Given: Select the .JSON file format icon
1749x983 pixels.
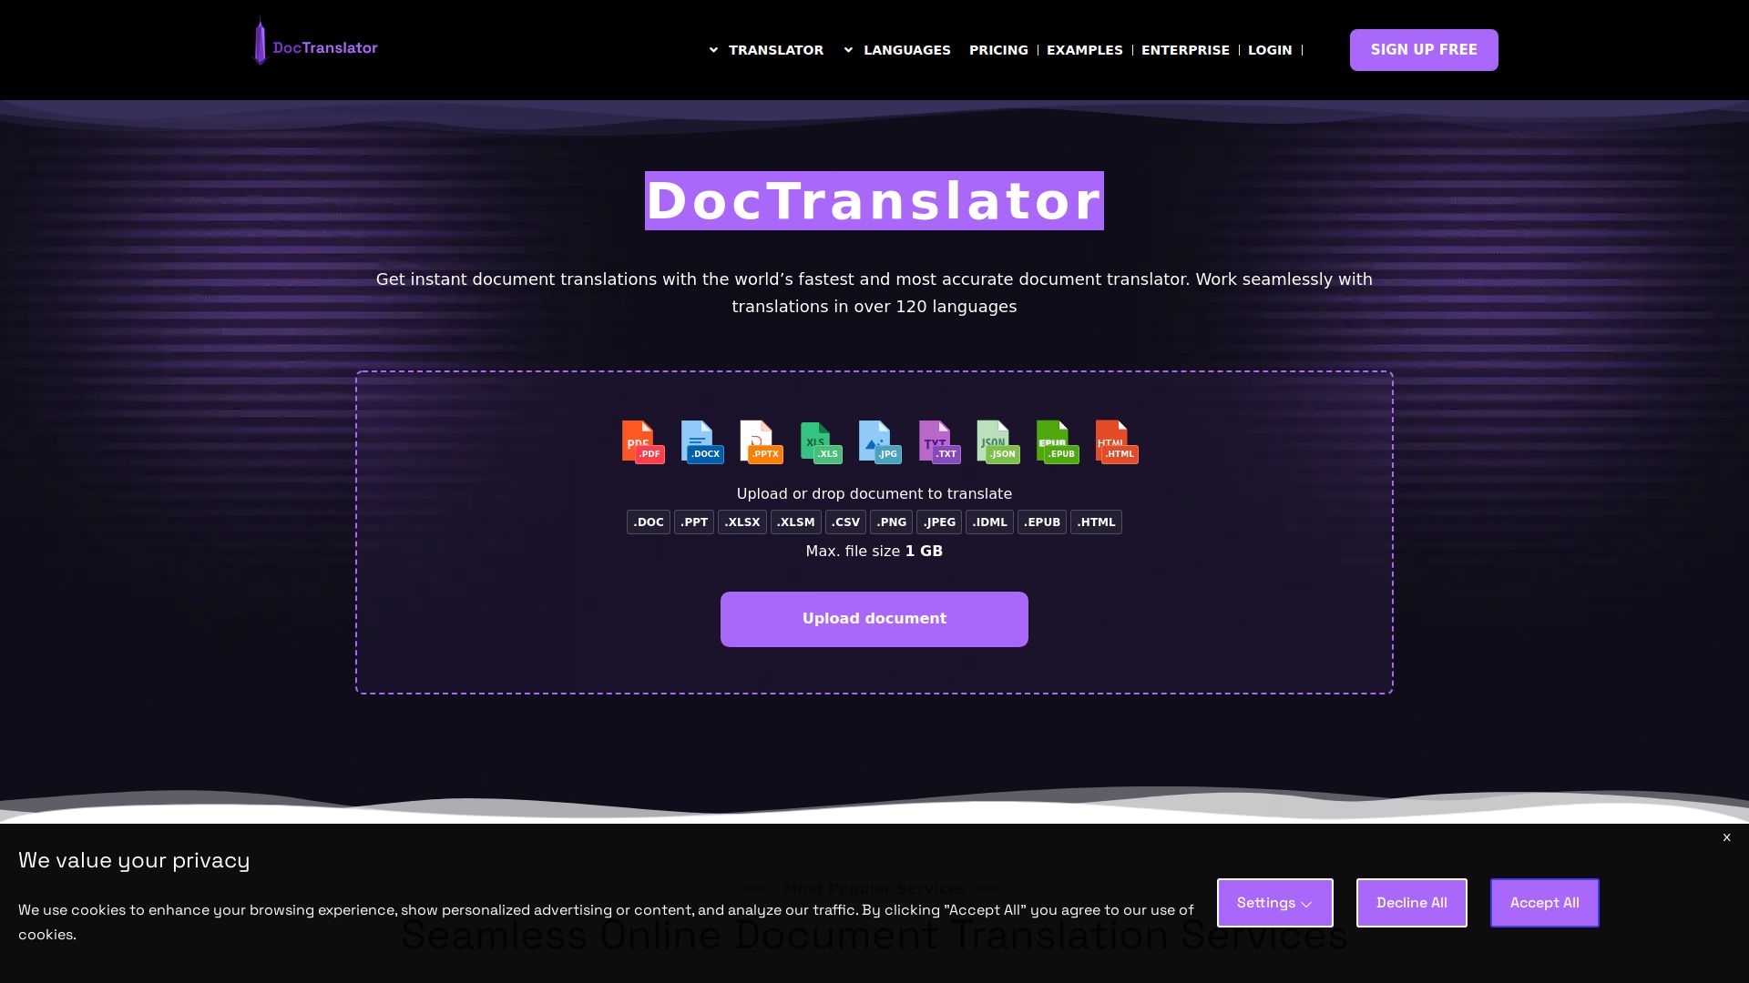Looking at the screenshot, I should [x=997, y=442].
